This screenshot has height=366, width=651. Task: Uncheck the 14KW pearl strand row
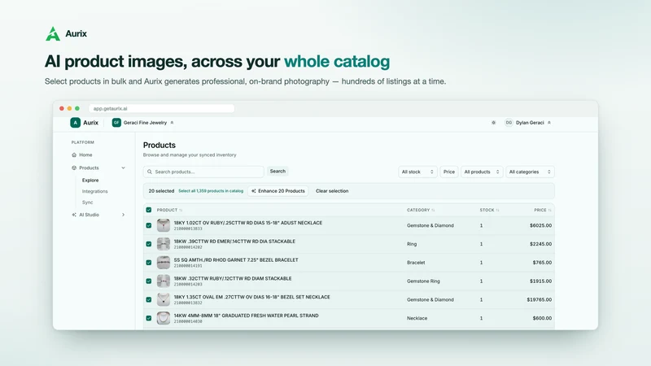(149, 318)
